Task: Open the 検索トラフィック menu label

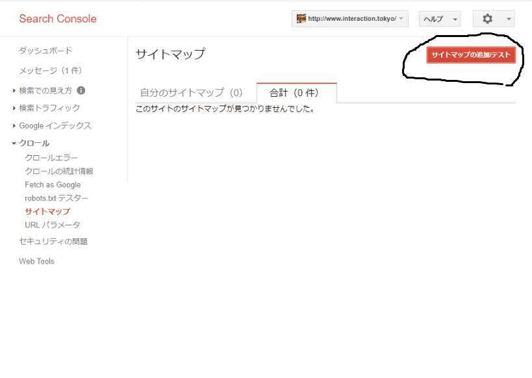Action: 49,108
